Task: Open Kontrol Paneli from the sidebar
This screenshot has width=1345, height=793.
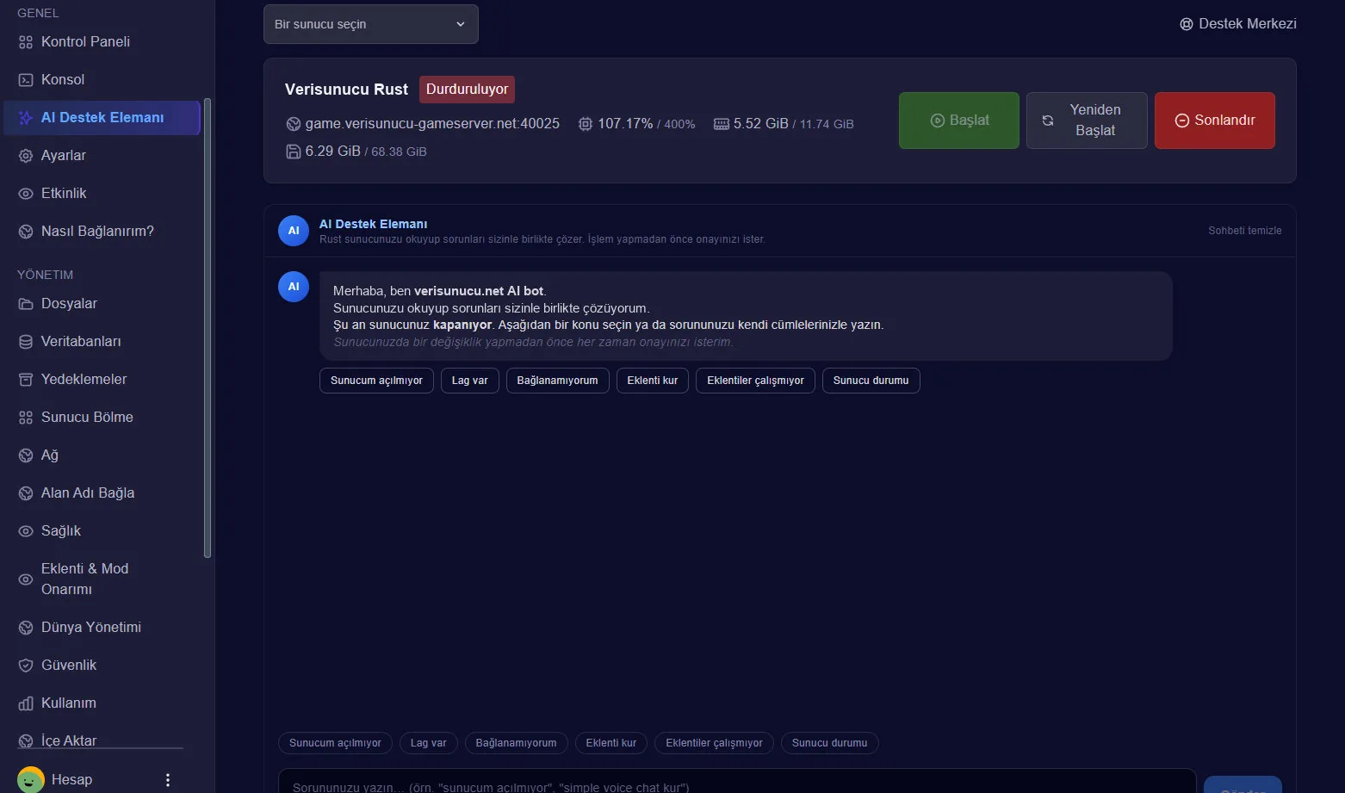Action: click(102, 41)
